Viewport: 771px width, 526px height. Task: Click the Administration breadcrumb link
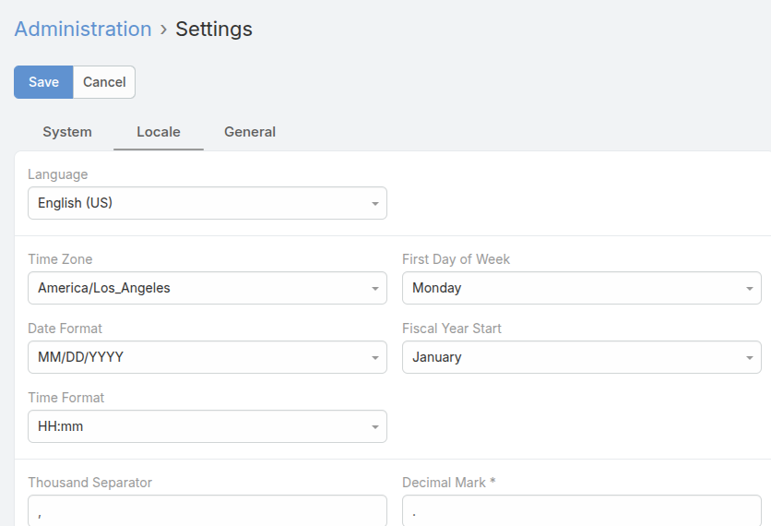click(83, 29)
